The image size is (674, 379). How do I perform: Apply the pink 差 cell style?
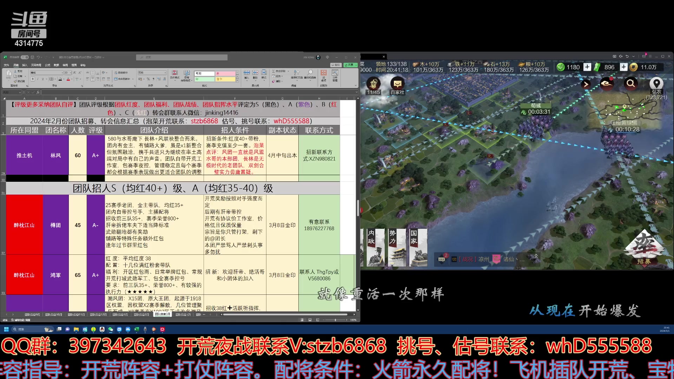coord(225,73)
